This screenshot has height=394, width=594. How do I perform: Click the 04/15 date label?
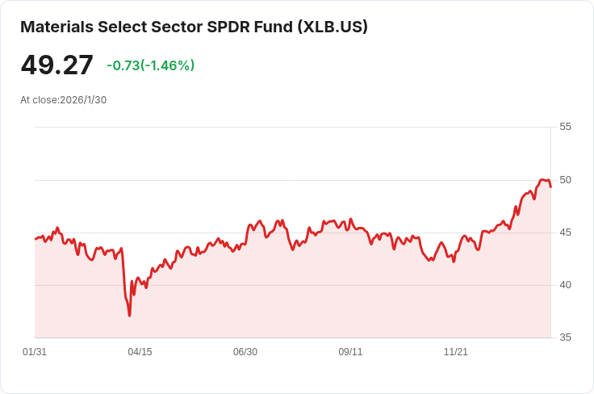[x=140, y=352]
